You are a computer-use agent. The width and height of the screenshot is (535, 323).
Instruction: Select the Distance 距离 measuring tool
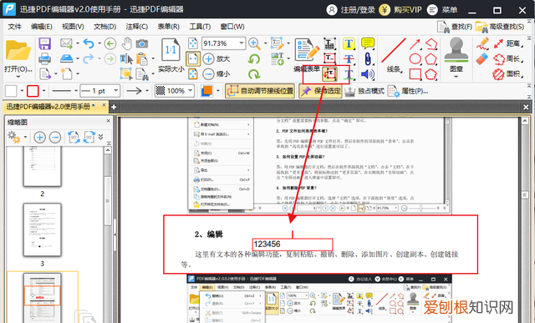tap(508, 43)
